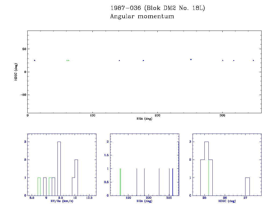The image size is (275, 206).
Task: Click the 'HV/Re (km/s)' axis label
Action: coord(61,201)
